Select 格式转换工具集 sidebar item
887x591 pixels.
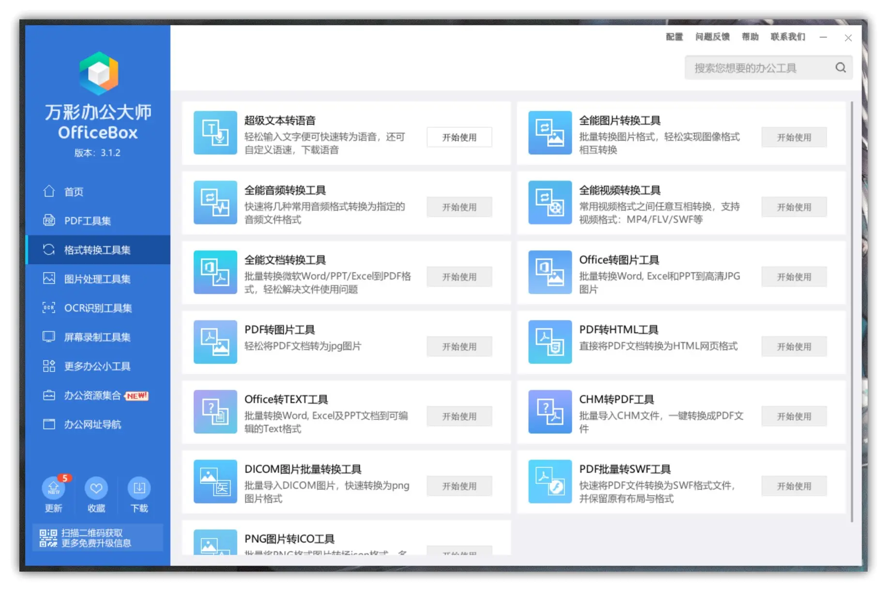tap(98, 250)
